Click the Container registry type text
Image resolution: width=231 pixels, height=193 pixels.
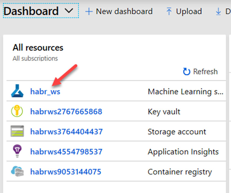tap(180, 172)
